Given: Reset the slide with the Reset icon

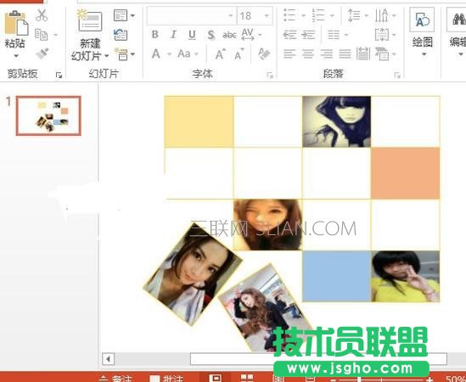Looking at the screenshot, I should (x=121, y=35).
